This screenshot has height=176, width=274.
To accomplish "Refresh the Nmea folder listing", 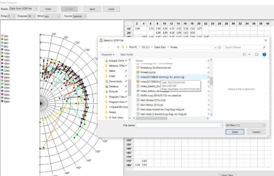I will click(220, 47).
